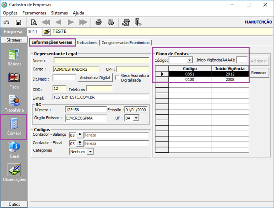
Task: Go to first record arrow icon
Action: (x=46, y=22)
